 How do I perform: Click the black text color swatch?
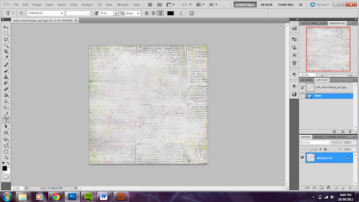click(x=171, y=13)
